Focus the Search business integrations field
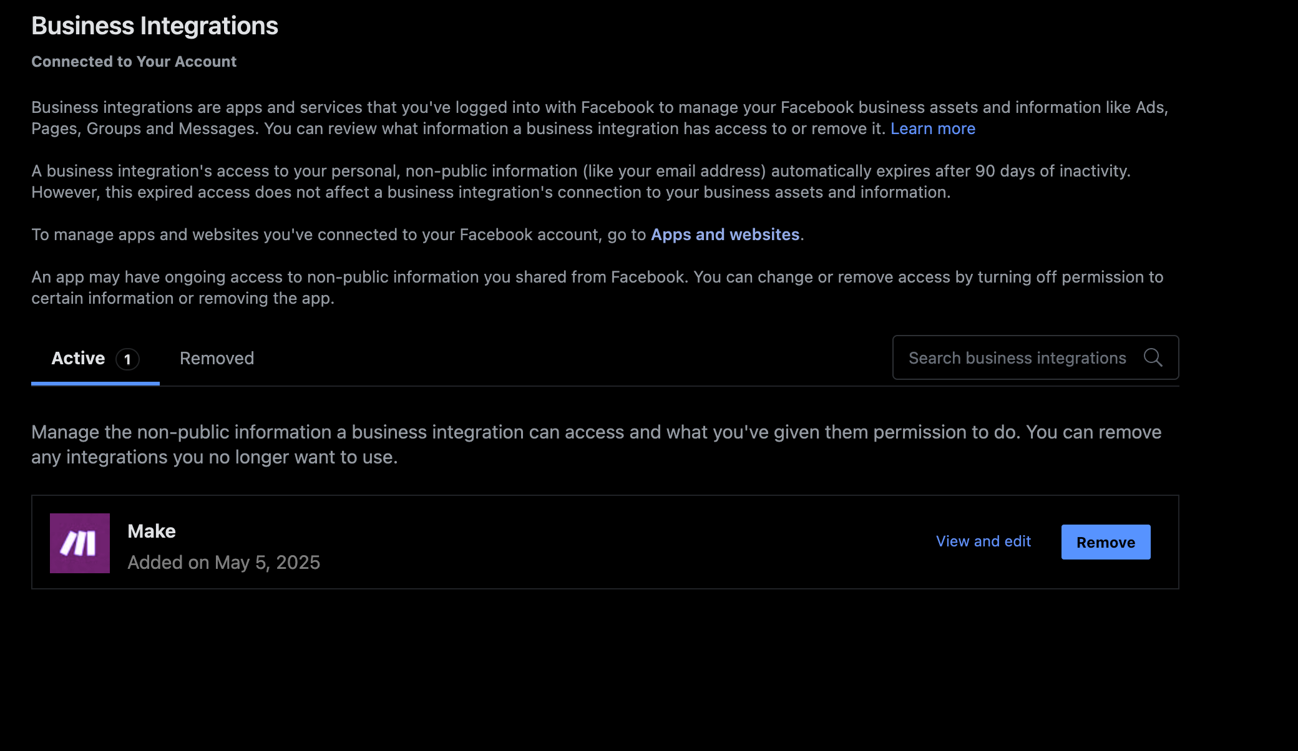This screenshot has width=1298, height=751. point(1035,357)
